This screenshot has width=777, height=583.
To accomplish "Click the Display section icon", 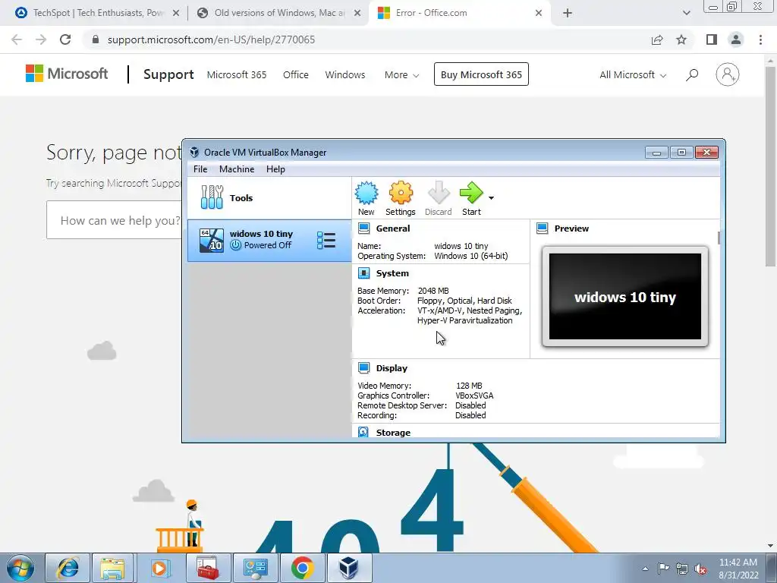I will [x=364, y=368].
